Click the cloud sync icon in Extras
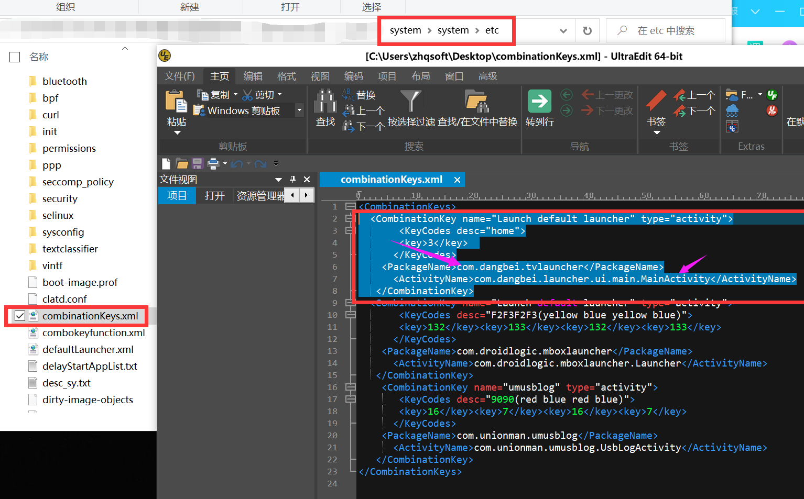The image size is (804, 499). (x=732, y=110)
